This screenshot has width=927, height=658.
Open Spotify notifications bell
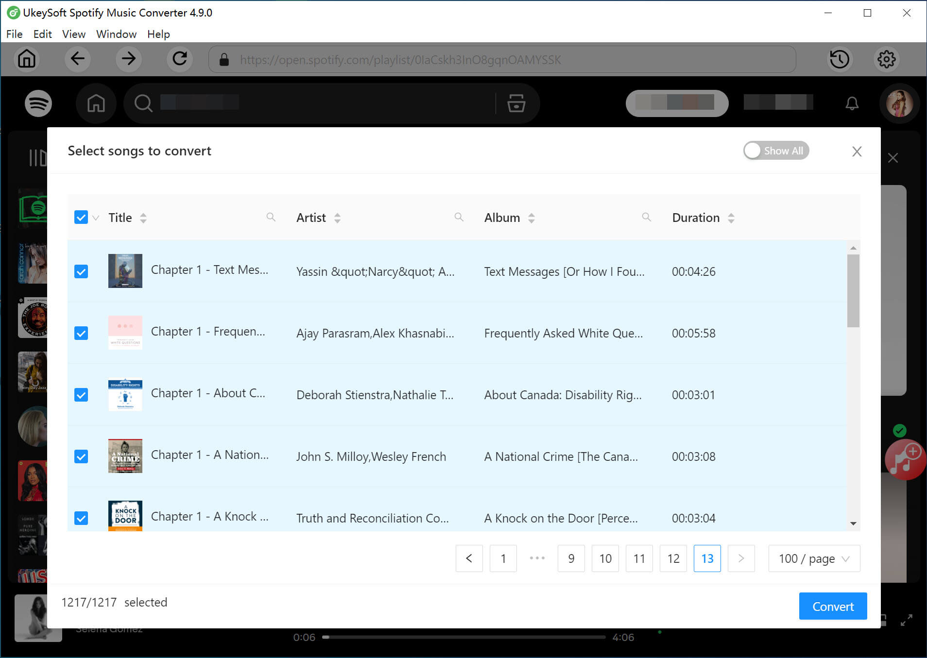point(852,103)
